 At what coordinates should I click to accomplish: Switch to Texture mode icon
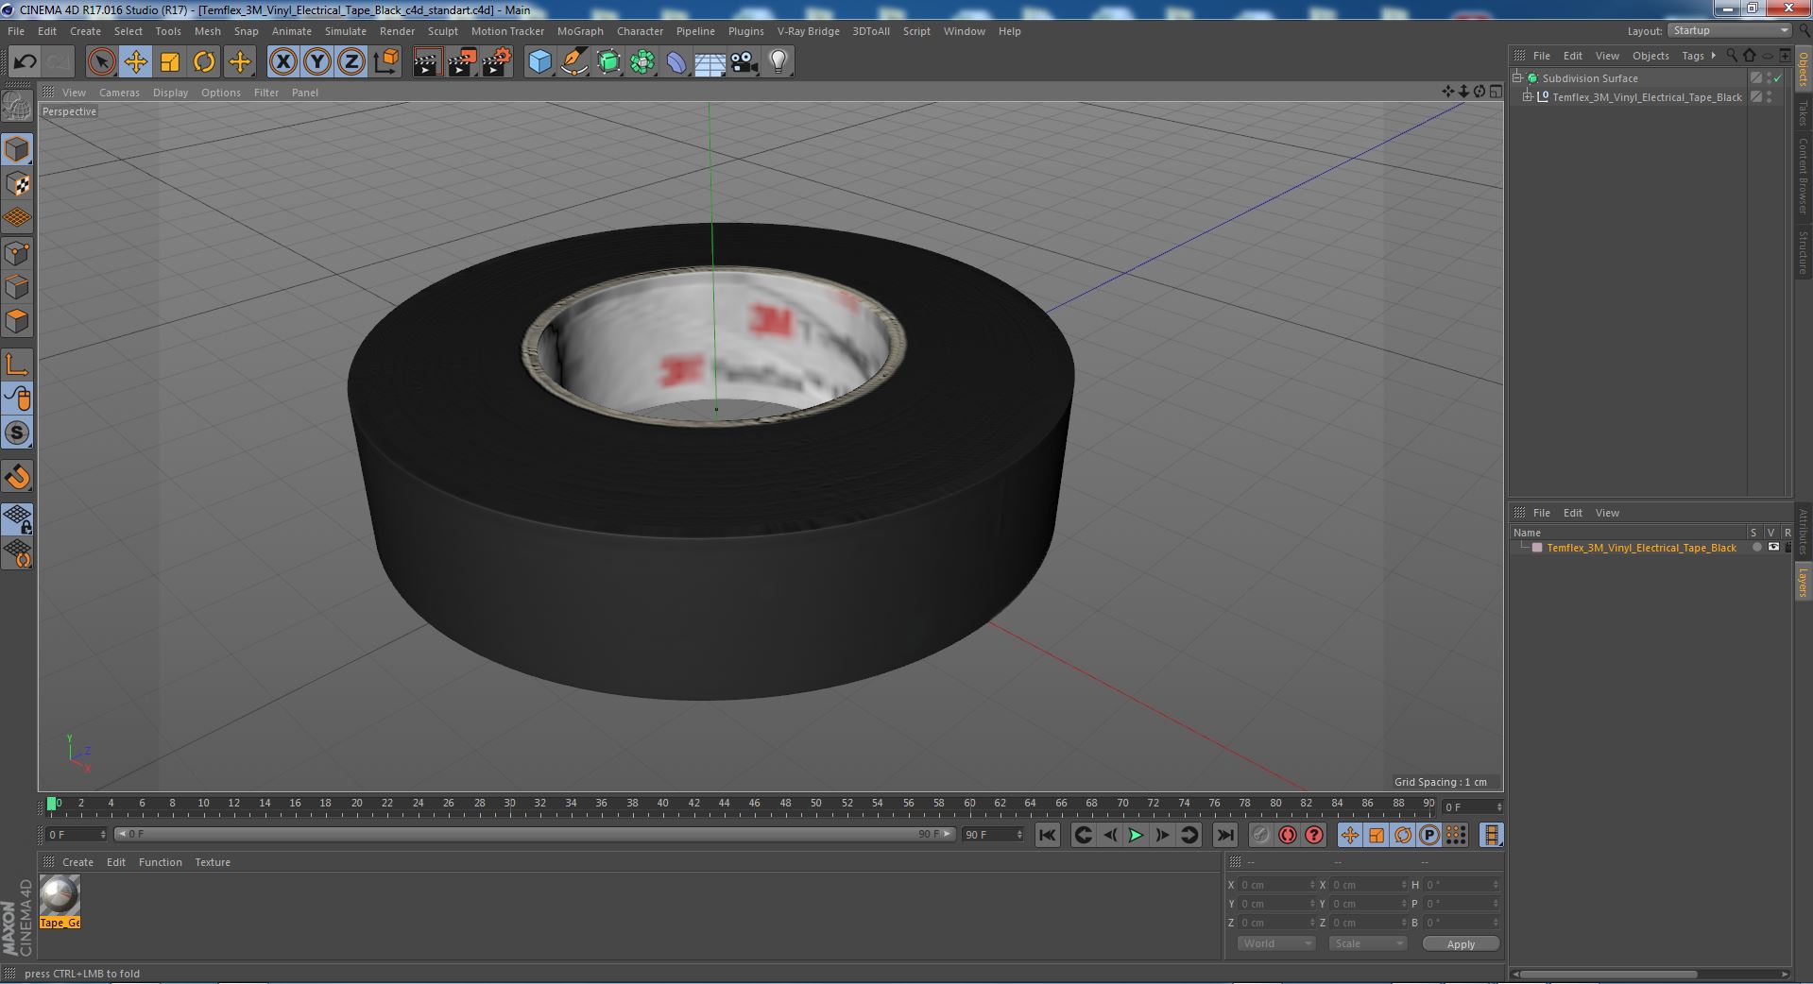[17, 183]
